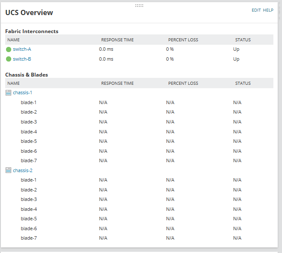Click chassis-1 blade-1 status N/A
The height and width of the screenshot is (253, 282).
tap(238, 102)
